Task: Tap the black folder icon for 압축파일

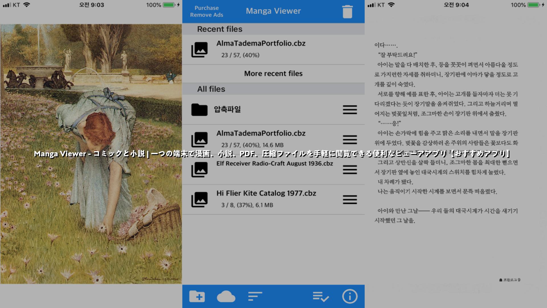Action: tap(199, 110)
